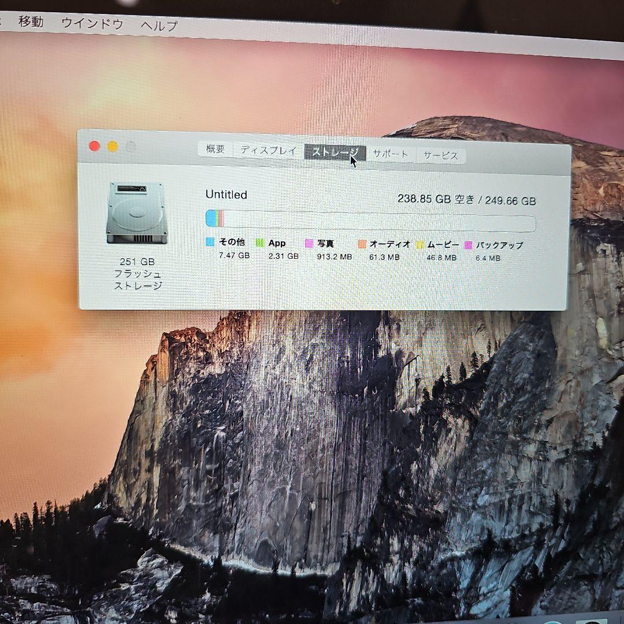Click the green App legend icon
624x624 pixels.
[259, 243]
